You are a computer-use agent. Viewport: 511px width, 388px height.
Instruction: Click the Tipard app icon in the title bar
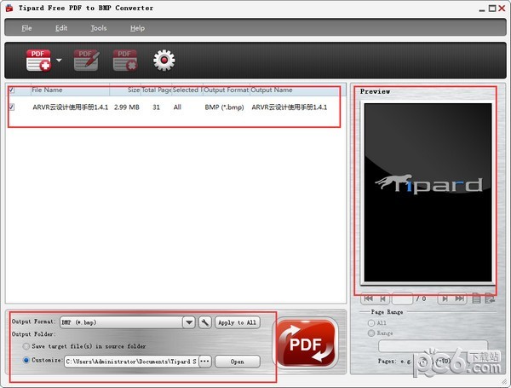[x=9, y=9]
